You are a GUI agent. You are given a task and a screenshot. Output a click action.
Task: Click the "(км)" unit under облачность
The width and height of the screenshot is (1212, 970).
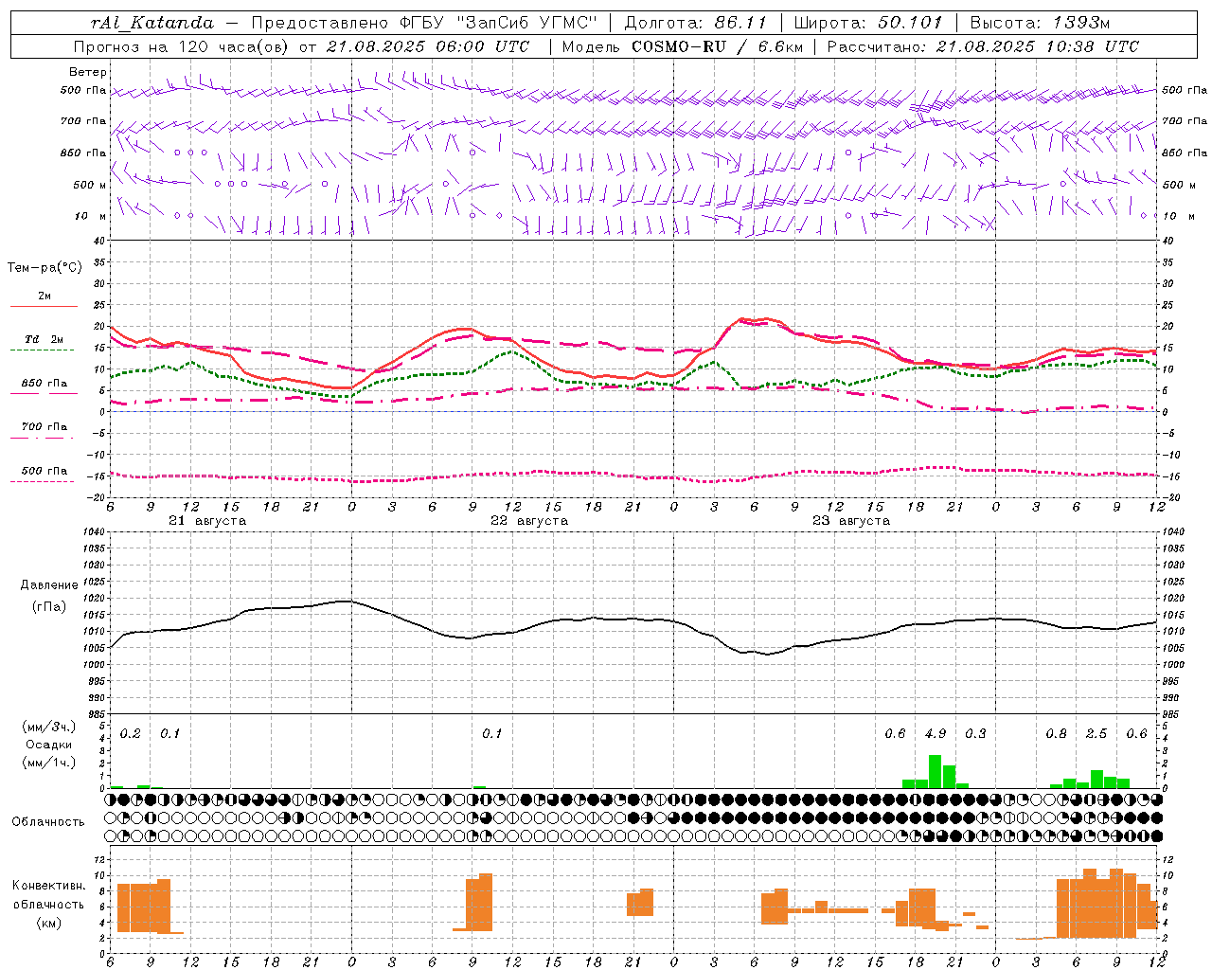(x=49, y=923)
